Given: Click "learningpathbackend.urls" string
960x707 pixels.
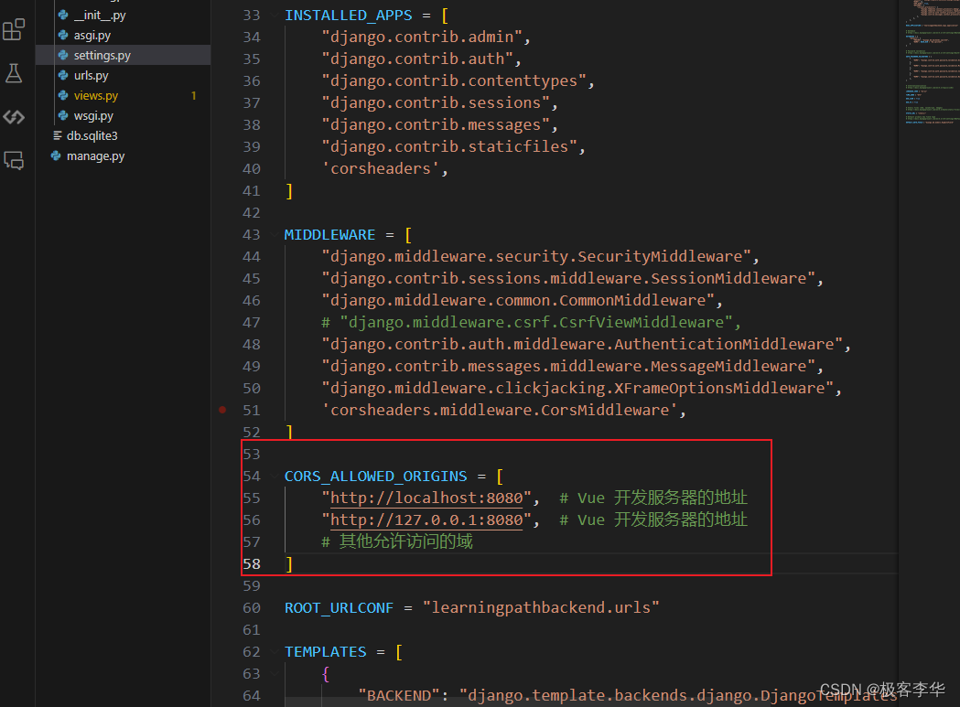Looking at the screenshot, I should coord(541,608).
